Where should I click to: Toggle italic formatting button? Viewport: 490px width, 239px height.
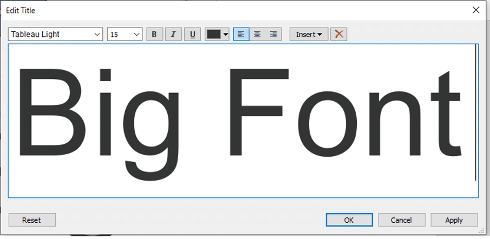[173, 34]
